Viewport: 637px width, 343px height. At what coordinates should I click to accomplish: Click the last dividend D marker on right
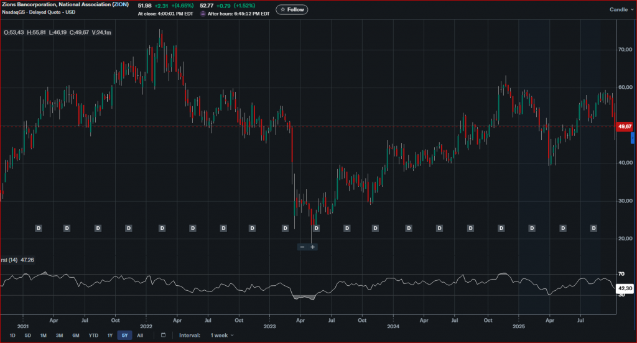[594, 229]
